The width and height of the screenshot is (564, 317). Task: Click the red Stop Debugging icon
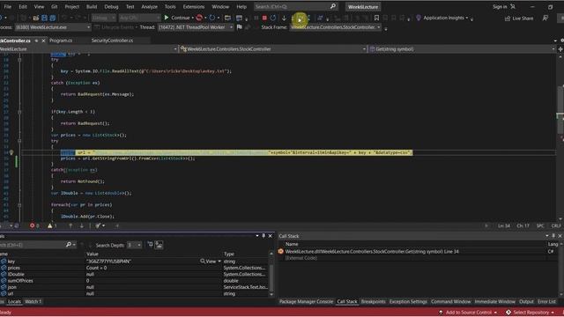264,18
